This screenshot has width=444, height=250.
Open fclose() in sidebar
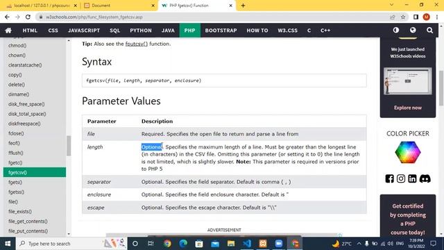tap(16, 133)
